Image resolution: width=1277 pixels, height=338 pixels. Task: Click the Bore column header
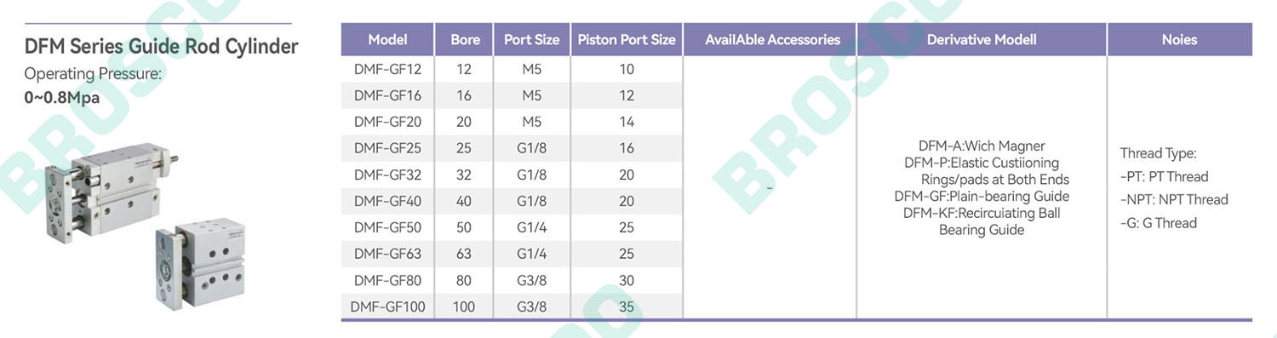click(465, 39)
